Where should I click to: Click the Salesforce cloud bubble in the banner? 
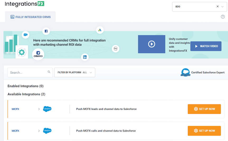(26, 35)
